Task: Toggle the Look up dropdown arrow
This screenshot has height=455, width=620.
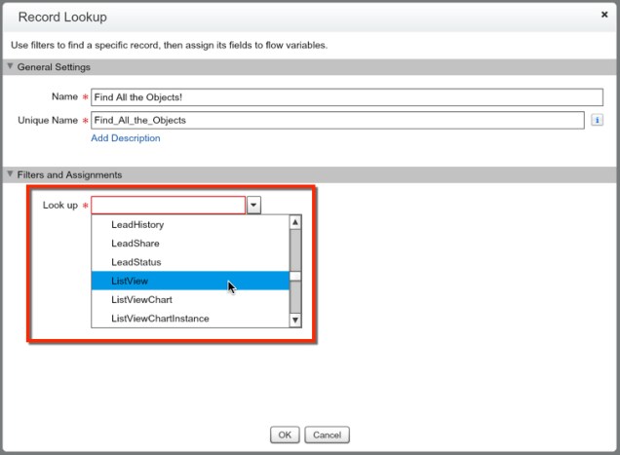Action: tap(253, 206)
